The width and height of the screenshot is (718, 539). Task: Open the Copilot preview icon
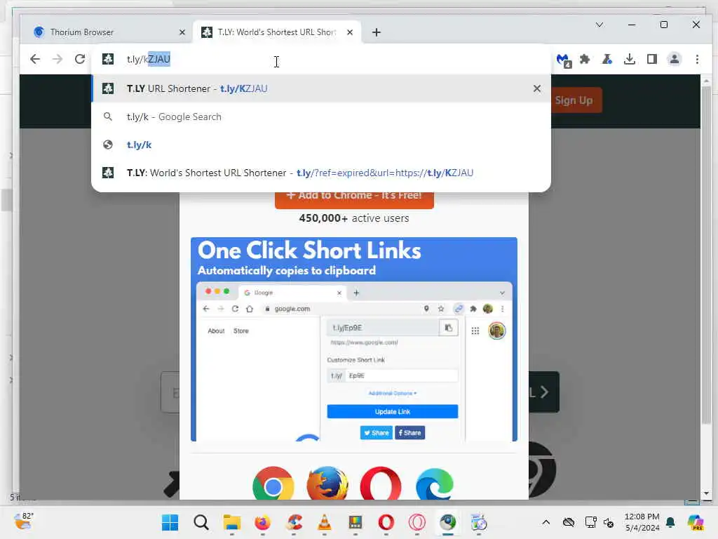[x=696, y=522]
